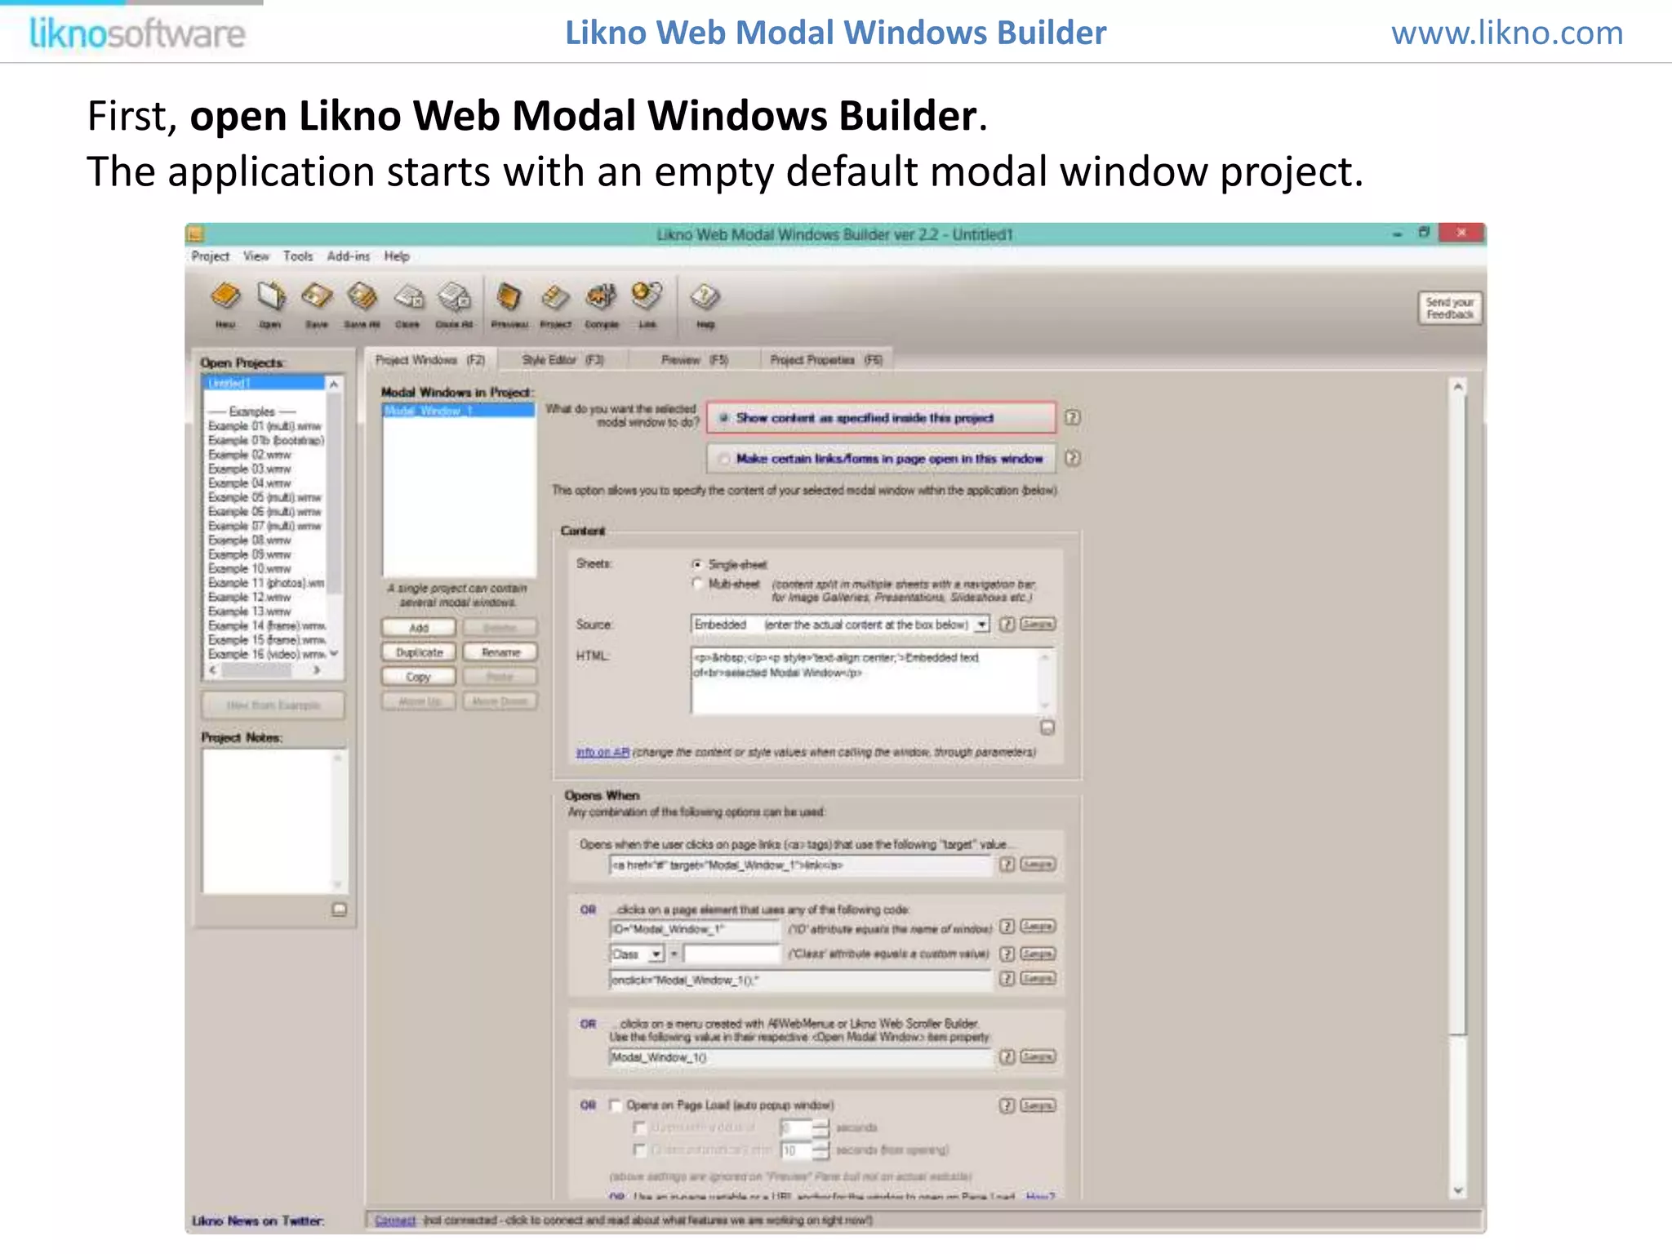Screen dimensions: 1672x1254
Task: Switch to the Project Properties (F6) tab
Action: pos(826,360)
